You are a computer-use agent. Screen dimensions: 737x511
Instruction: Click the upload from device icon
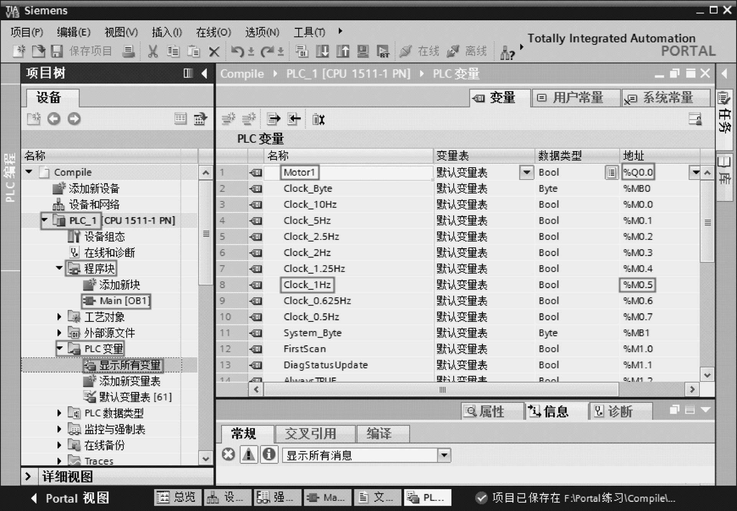(343, 51)
